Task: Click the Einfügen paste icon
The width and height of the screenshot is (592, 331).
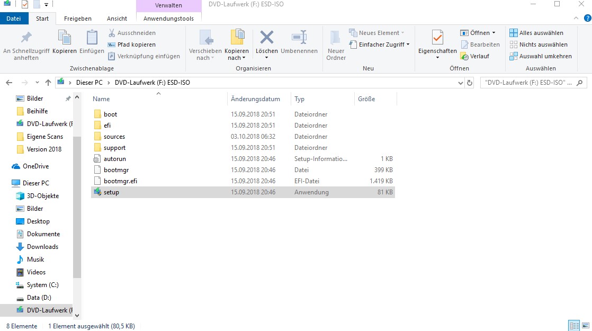Action: pos(92,38)
